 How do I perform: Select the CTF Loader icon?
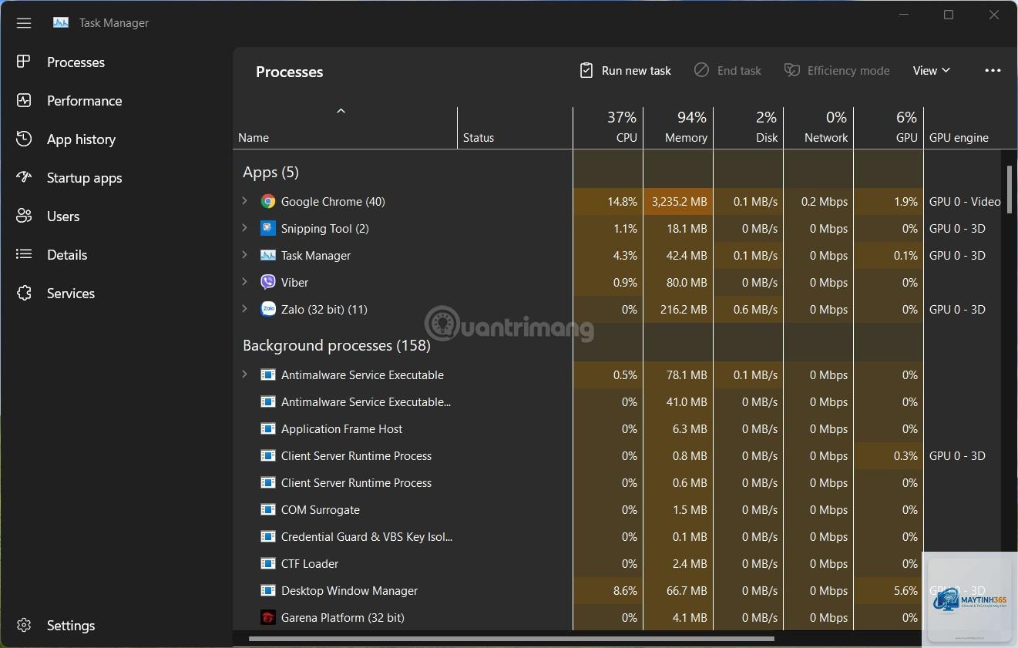[x=267, y=563]
